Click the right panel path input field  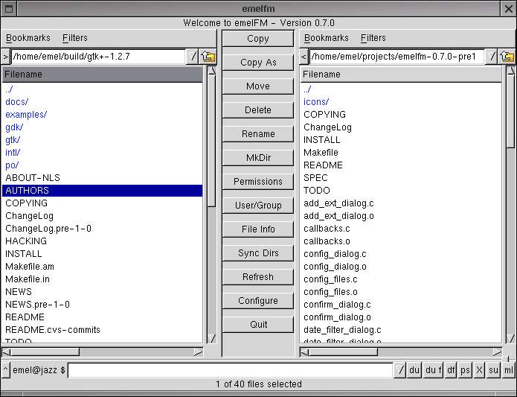click(x=397, y=57)
